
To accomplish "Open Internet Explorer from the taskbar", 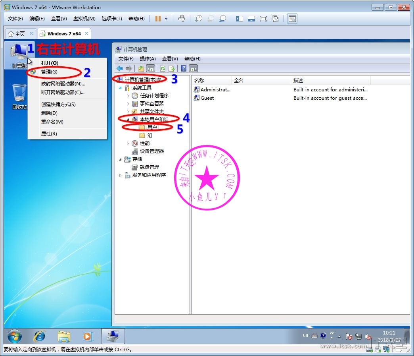I will point(39,336).
